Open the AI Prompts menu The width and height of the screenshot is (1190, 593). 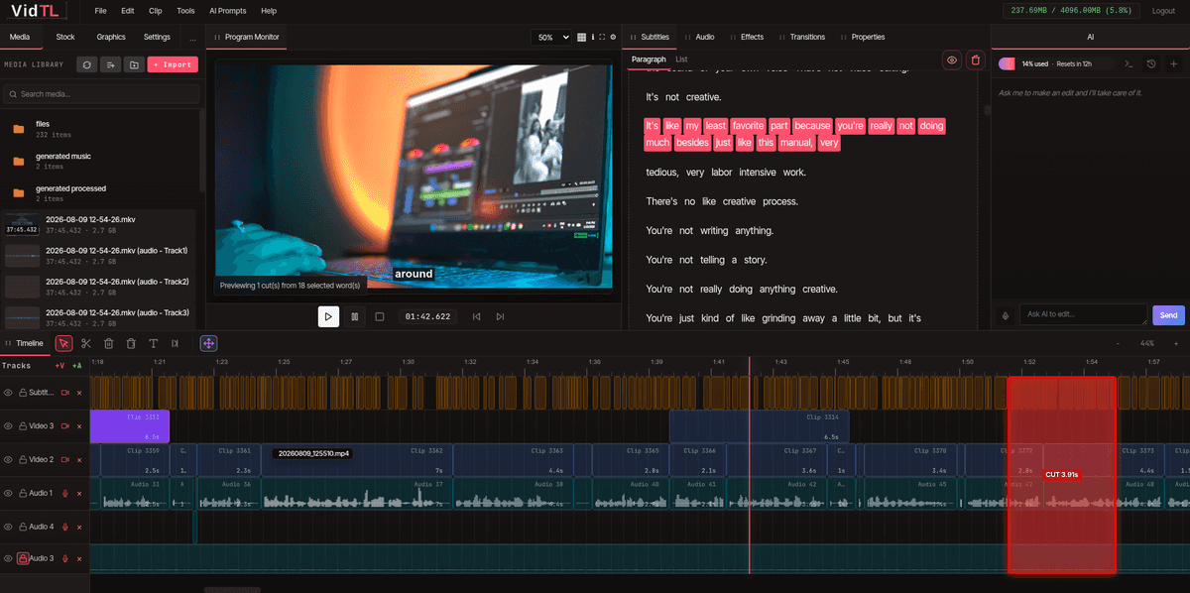(x=227, y=10)
